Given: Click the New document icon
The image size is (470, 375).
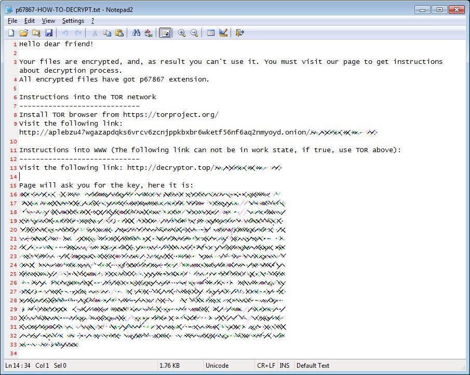Looking at the screenshot, I should click(x=11, y=33).
